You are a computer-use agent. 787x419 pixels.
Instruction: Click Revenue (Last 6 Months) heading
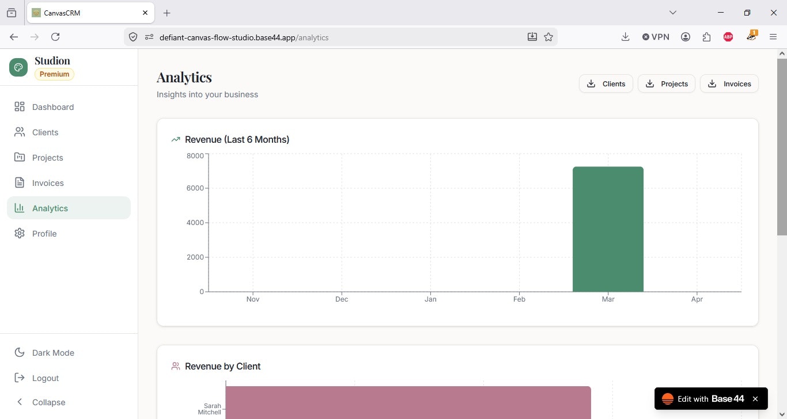pos(237,139)
